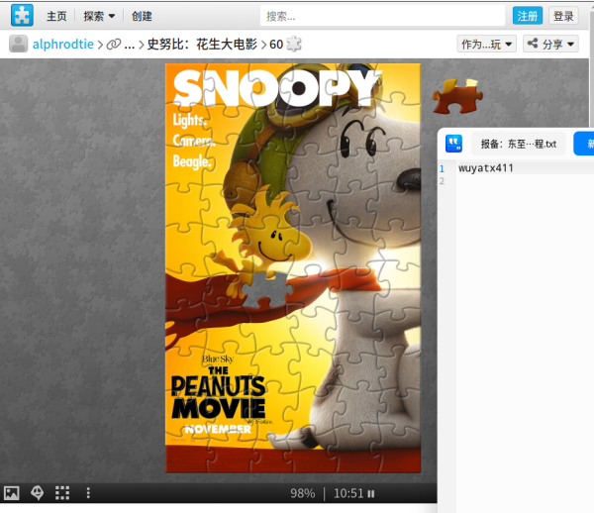Toggle the ghost image icon
594x513 pixels.
click(x=38, y=493)
